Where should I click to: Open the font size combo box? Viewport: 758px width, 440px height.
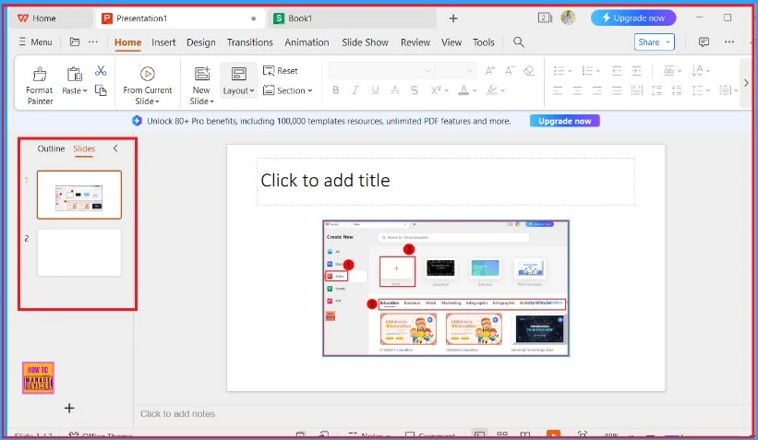(x=455, y=70)
